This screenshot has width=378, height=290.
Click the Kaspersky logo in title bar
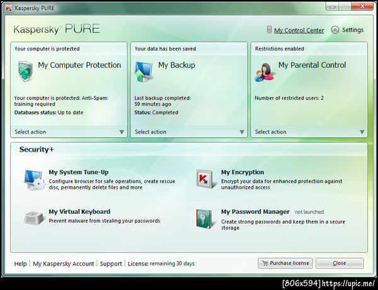(9, 8)
